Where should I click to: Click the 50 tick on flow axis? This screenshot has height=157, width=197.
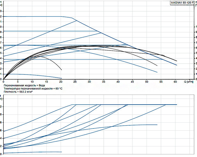click(x=147, y=82)
